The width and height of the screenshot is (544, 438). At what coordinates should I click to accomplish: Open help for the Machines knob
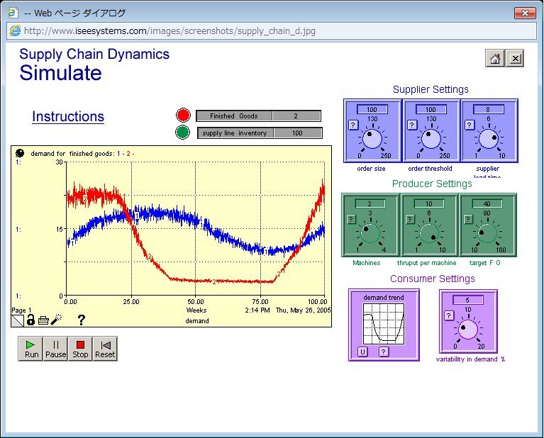[x=351, y=220]
